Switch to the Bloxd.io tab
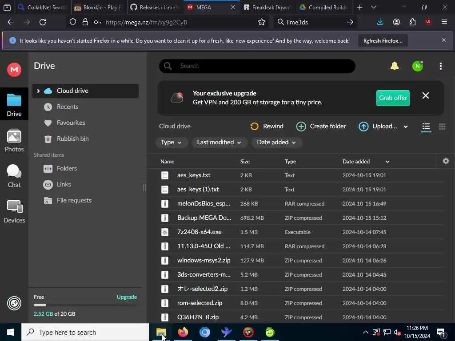Image resolution: width=455 pixels, height=341 pixels. (99, 7)
